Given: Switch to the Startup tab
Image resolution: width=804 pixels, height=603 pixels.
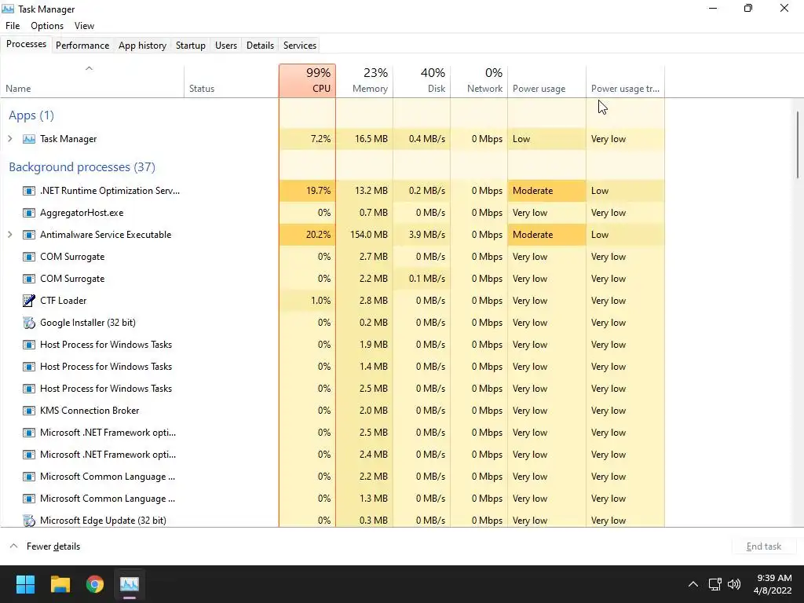Looking at the screenshot, I should 191,45.
